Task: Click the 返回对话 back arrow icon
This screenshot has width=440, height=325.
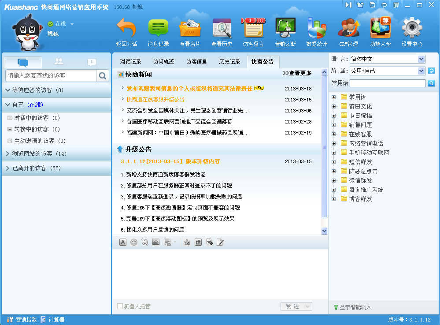Action: click(x=126, y=28)
